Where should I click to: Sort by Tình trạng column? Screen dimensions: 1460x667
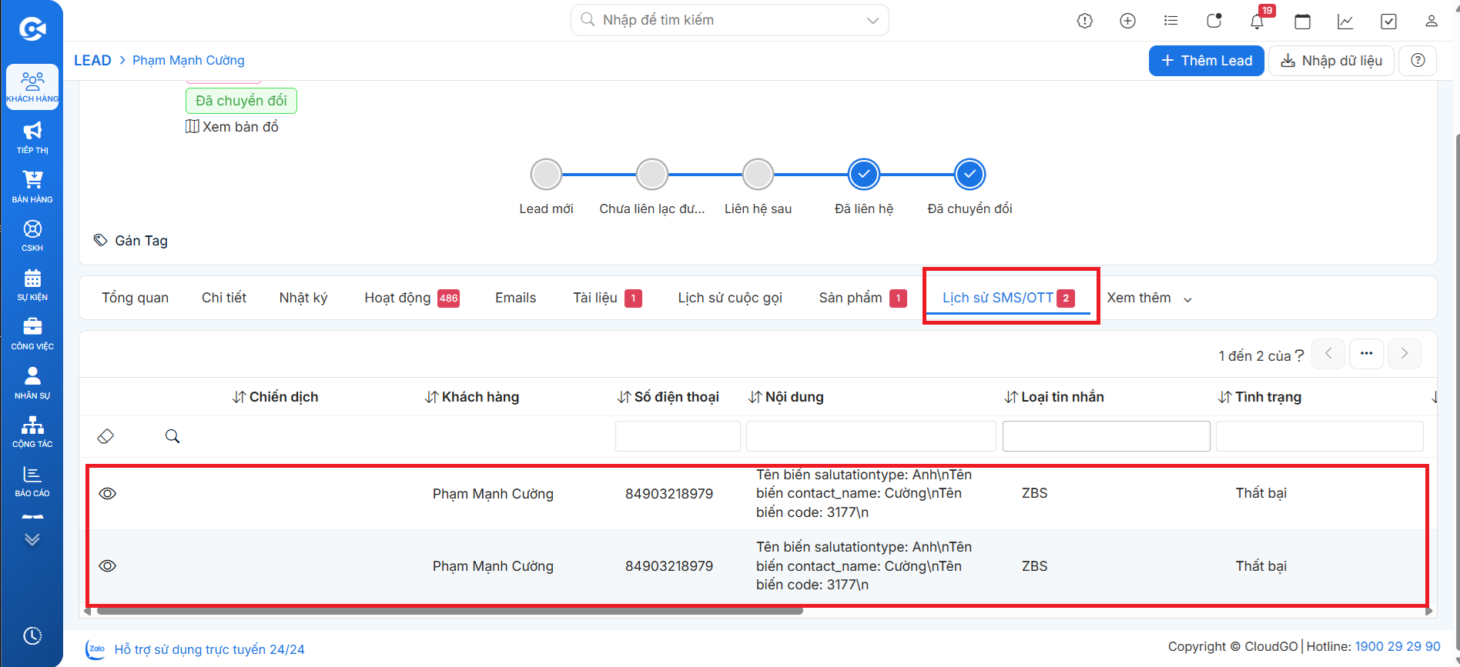(x=1260, y=397)
